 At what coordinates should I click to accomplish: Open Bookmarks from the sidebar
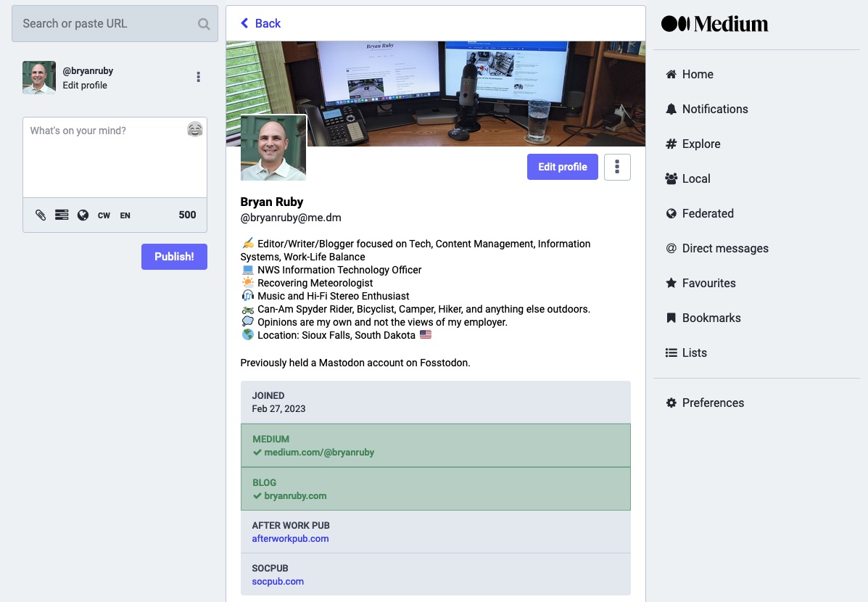(x=711, y=318)
